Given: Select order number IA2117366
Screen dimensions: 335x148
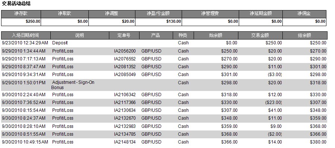Looking at the screenshot, I should coord(125,103).
